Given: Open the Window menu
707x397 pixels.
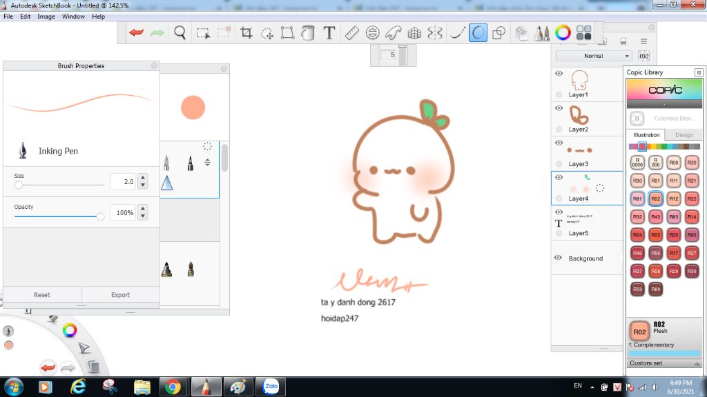Looking at the screenshot, I should point(73,17).
